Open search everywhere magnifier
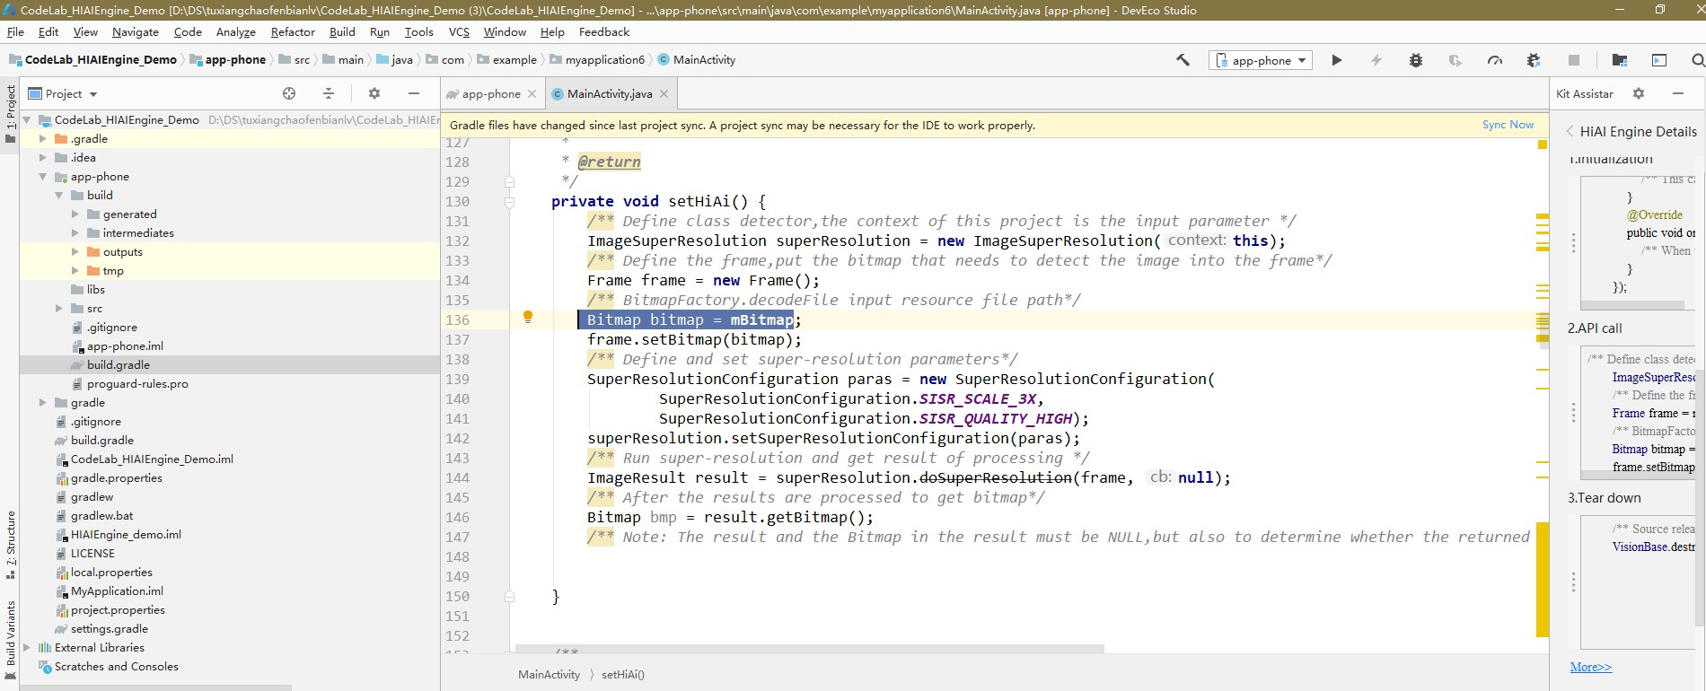Screen dimensions: 1706x691 tap(1697, 60)
